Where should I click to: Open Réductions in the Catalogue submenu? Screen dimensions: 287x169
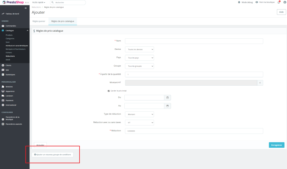(10, 56)
